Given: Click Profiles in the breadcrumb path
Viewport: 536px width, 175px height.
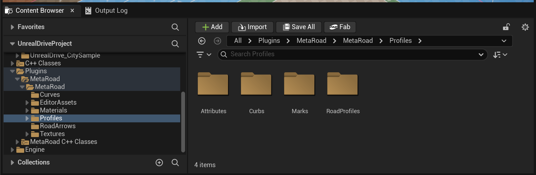Looking at the screenshot, I should pos(401,41).
